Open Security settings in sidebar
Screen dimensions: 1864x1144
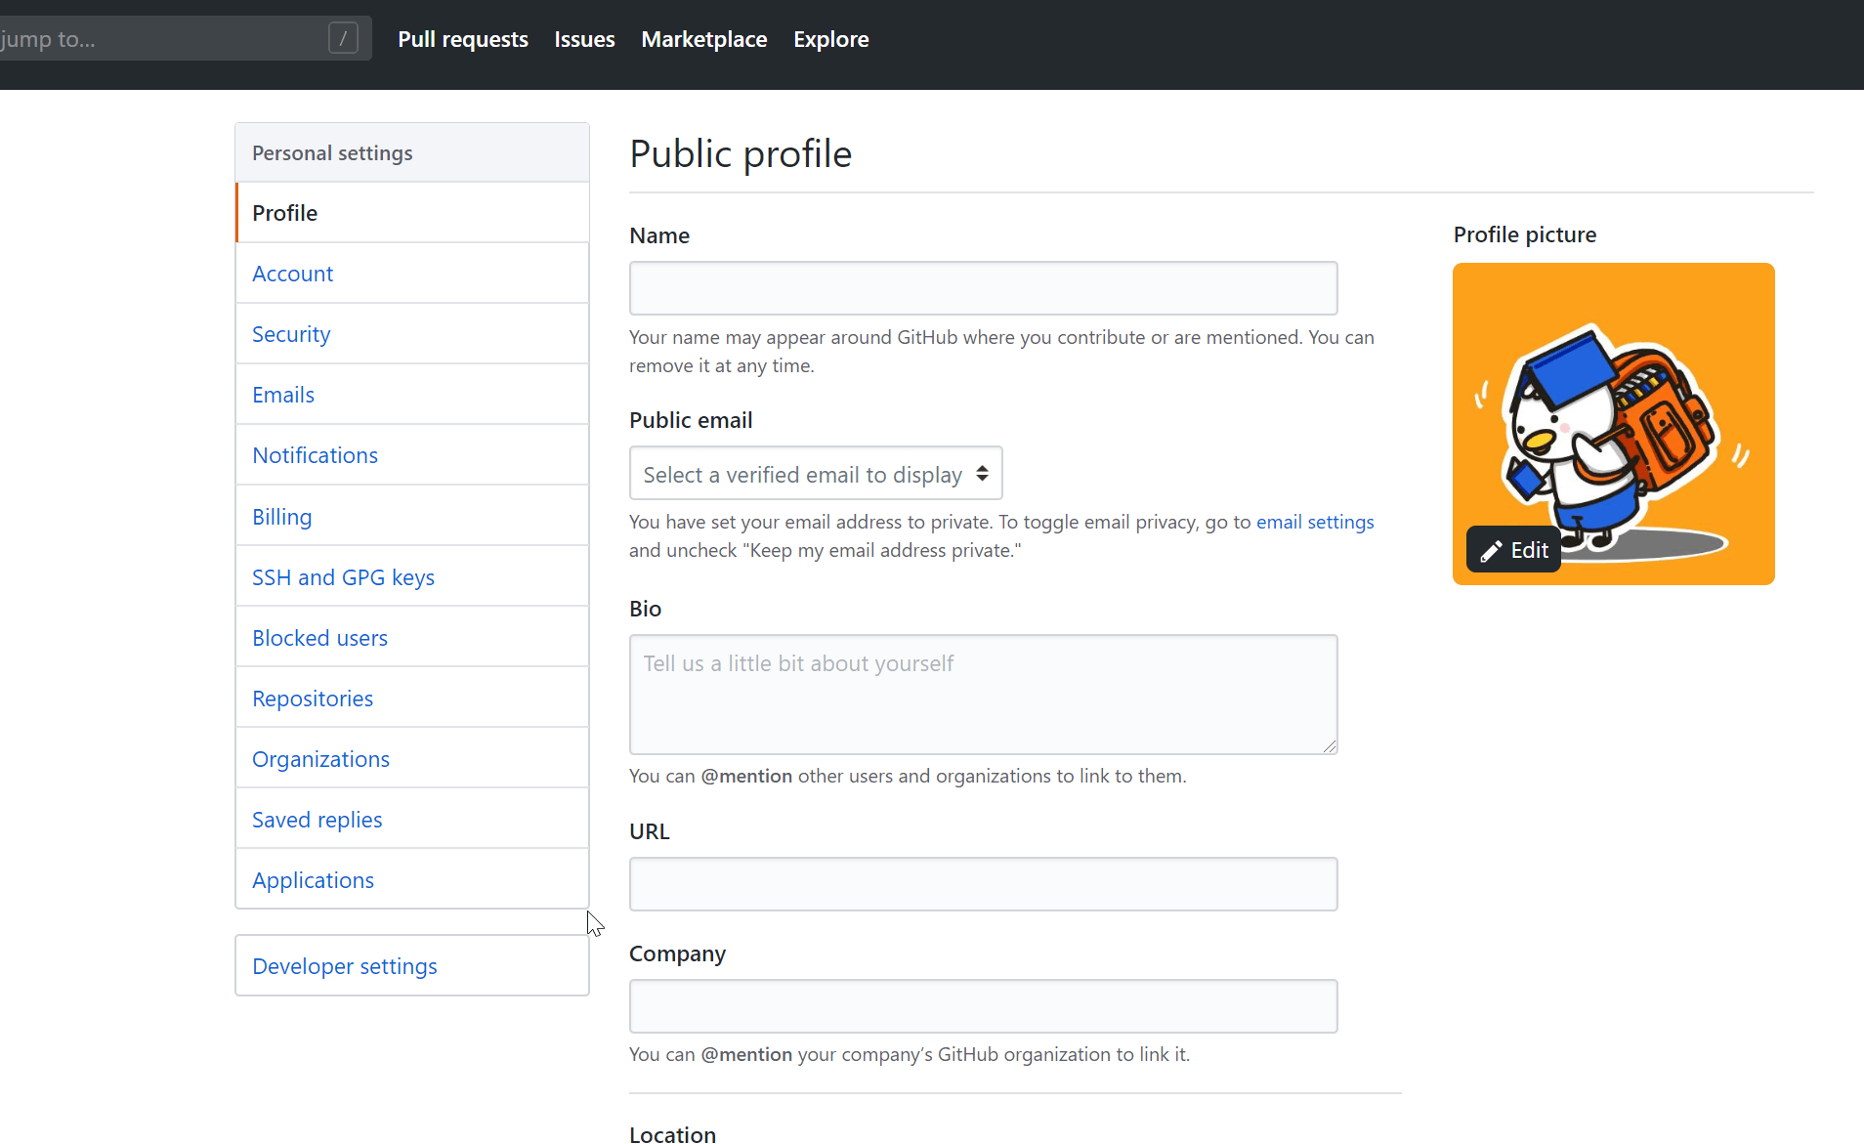(x=412, y=334)
